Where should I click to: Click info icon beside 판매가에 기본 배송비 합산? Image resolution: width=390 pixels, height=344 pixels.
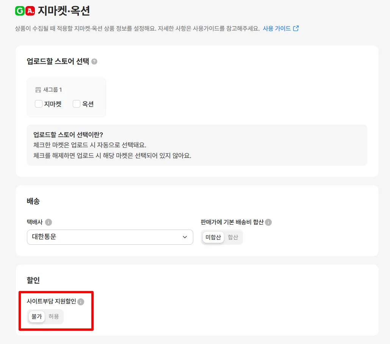point(268,222)
